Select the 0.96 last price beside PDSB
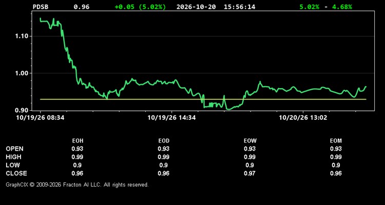The width and height of the screenshot is (385, 205). pyautogui.click(x=82, y=7)
